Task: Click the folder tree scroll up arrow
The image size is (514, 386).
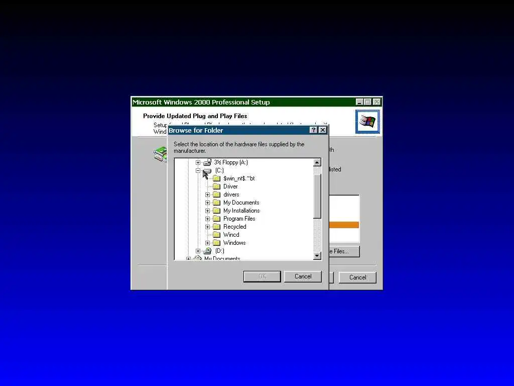Action: pyautogui.click(x=317, y=163)
